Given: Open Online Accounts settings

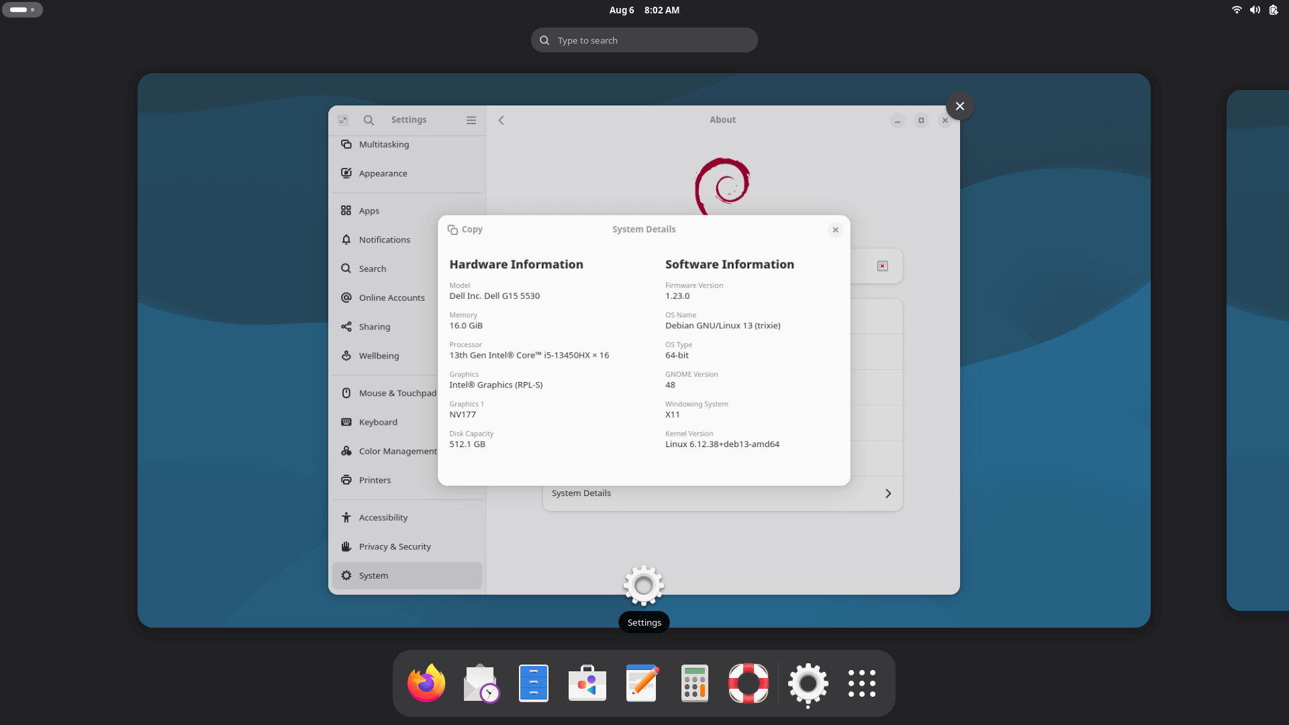Looking at the screenshot, I should click(391, 297).
